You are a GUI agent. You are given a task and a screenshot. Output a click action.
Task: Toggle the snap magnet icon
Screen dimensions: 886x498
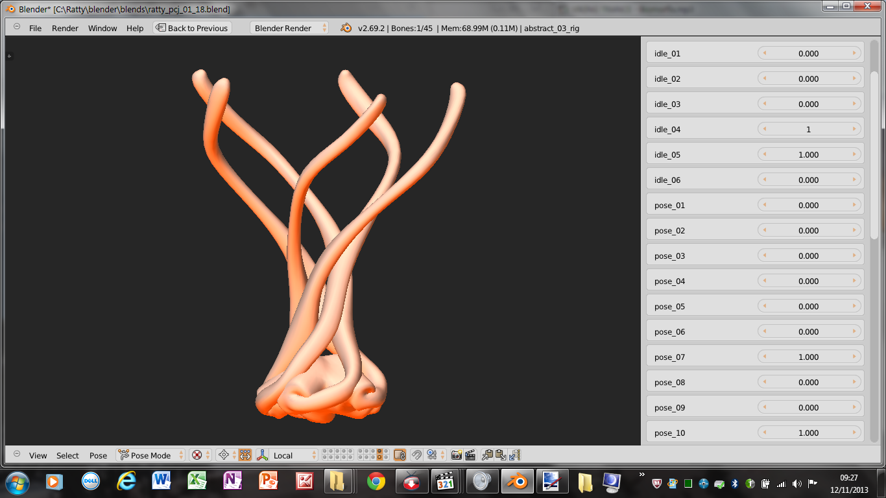coord(416,455)
